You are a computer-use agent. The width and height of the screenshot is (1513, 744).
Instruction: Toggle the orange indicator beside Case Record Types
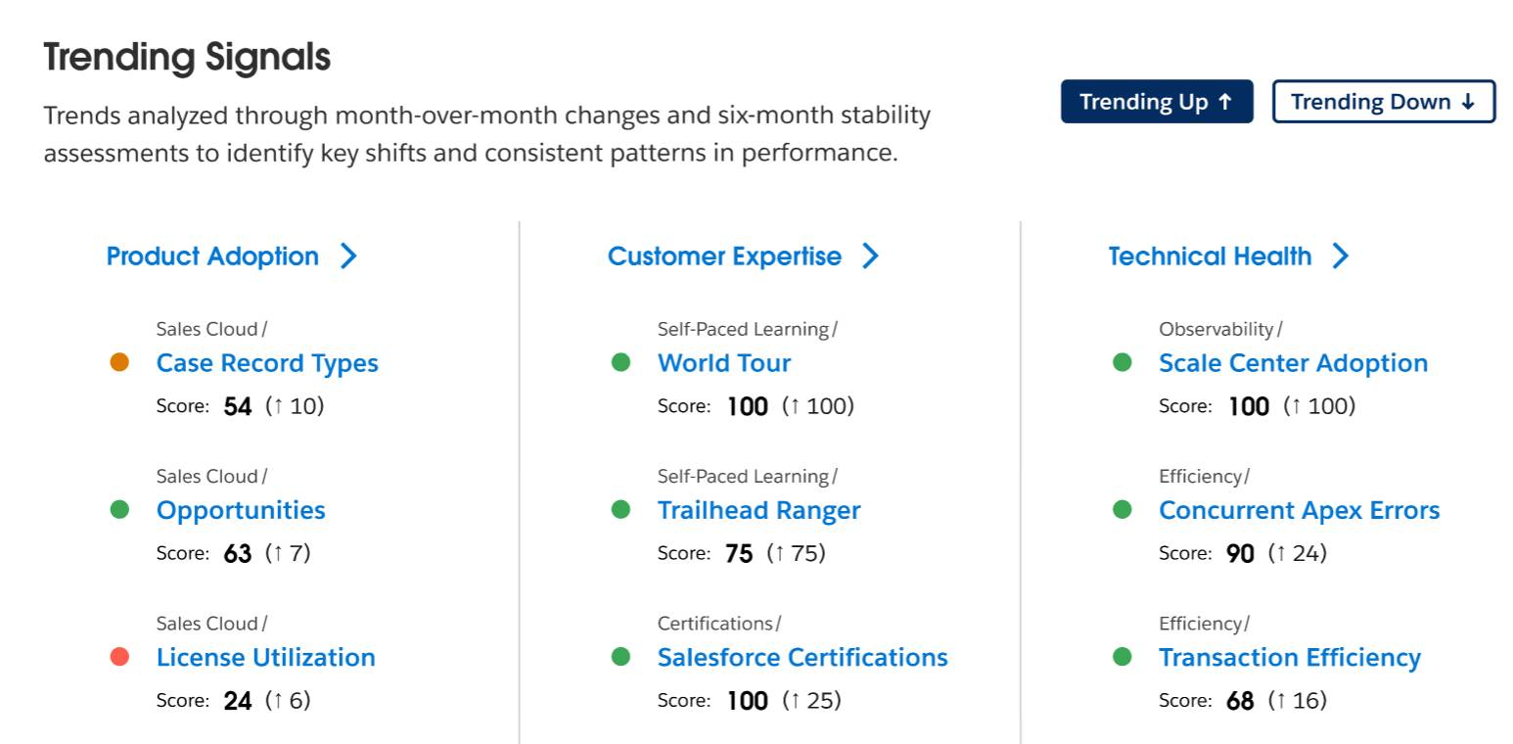pos(120,362)
